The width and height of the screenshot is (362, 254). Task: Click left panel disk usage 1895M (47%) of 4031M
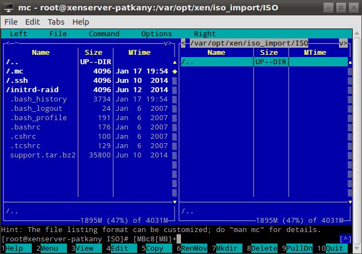pos(124,221)
